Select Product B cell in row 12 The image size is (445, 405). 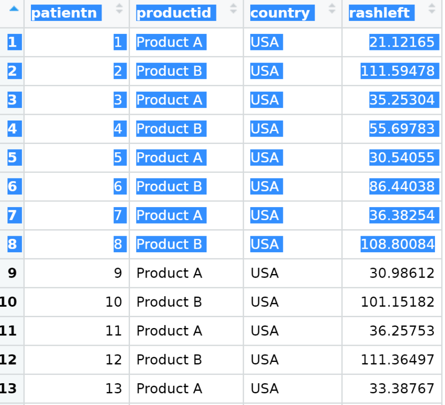(x=169, y=360)
